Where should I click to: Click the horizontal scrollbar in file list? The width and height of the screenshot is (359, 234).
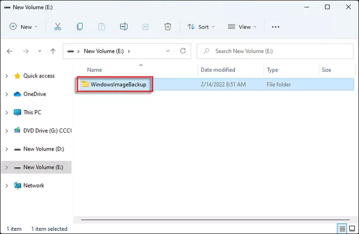[x=215, y=220]
